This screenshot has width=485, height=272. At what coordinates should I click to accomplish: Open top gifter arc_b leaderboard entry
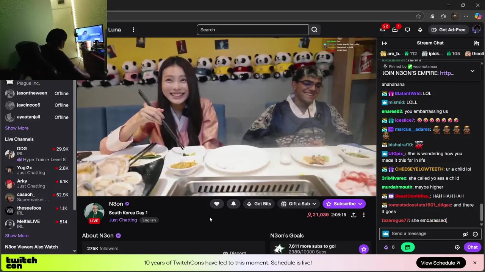(x=398, y=54)
